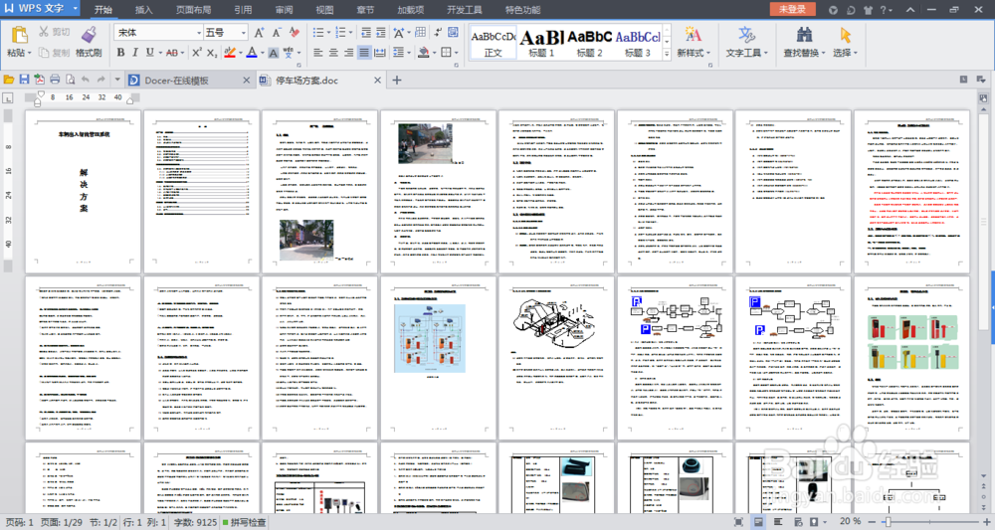The height and width of the screenshot is (530, 995).
Task: Switch to outline view icon in status bar
Action: [777, 522]
